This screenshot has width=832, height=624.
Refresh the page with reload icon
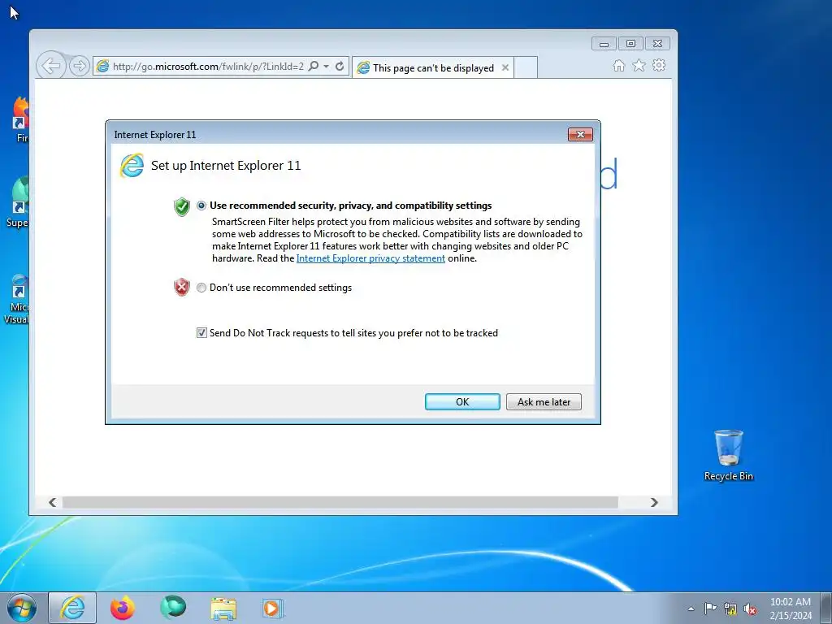[340, 67]
